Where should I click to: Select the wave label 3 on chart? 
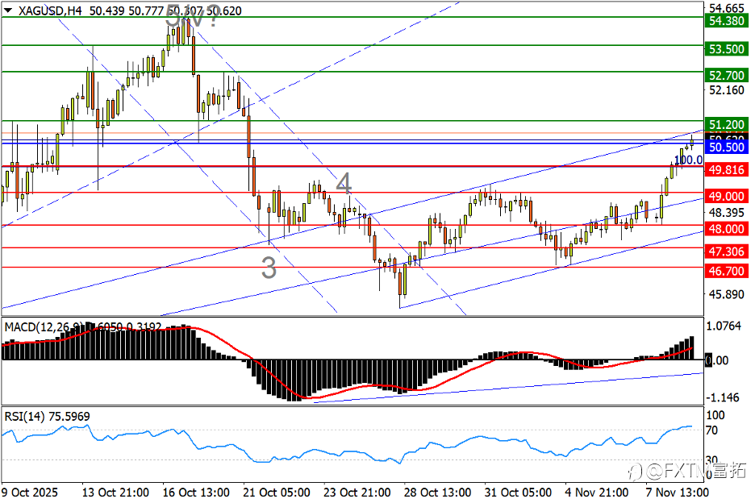[269, 268]
